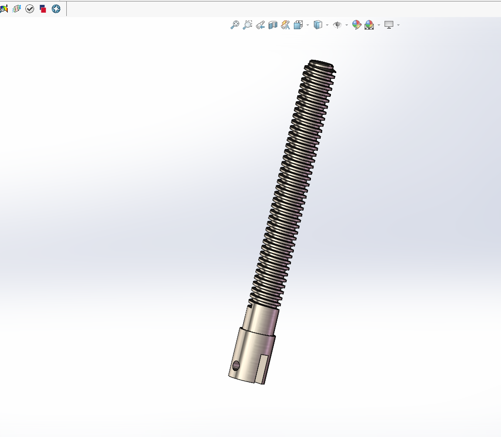The height and width of the screenshot is (437, 501).
Task: Click the Display Style shaded cube icon
Action: click(x=318, y=25)
